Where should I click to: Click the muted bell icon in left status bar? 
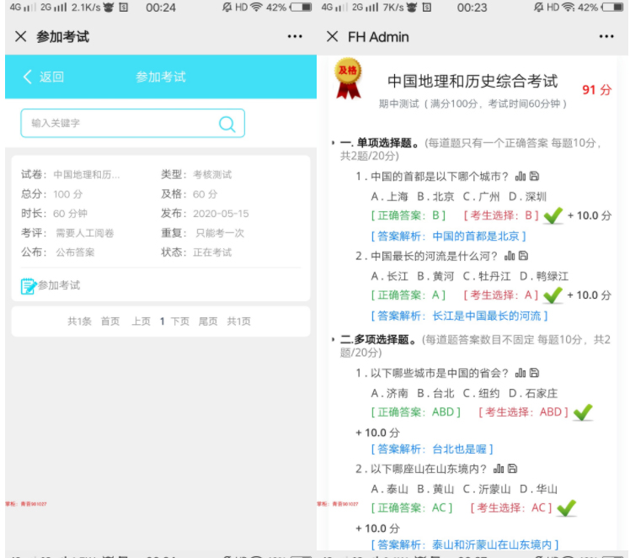[227, 8]
